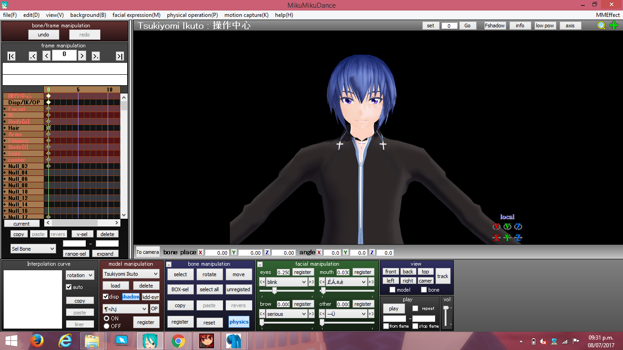Viewport: 623px width, 350px height.
Task: Click local Z move axis icon
Action: coord(518,237)
